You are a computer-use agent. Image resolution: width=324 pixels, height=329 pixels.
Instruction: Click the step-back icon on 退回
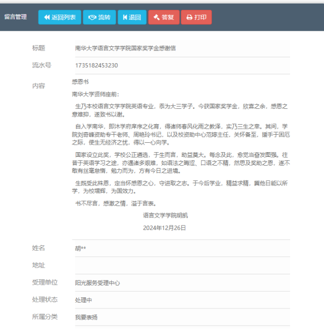click(125, 17)
